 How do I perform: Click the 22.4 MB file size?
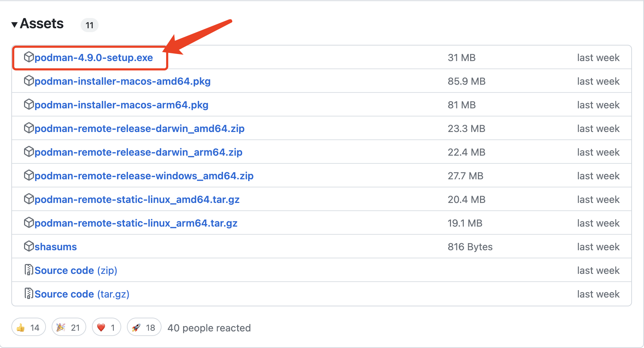click(467, 152)
